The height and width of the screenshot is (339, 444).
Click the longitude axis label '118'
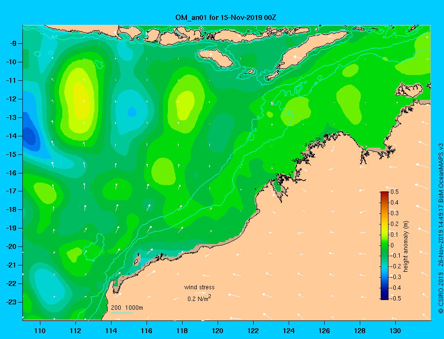pos(182,331)
